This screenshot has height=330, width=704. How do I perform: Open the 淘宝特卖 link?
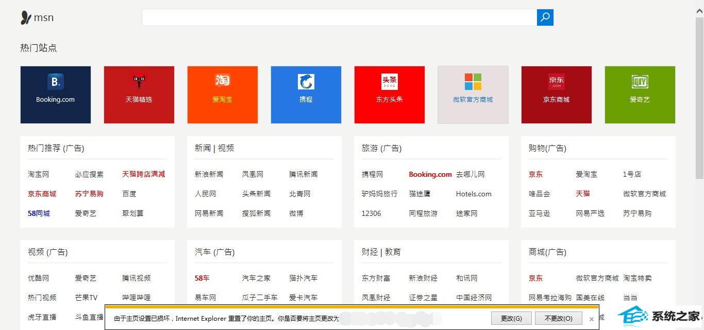[637, 278]
